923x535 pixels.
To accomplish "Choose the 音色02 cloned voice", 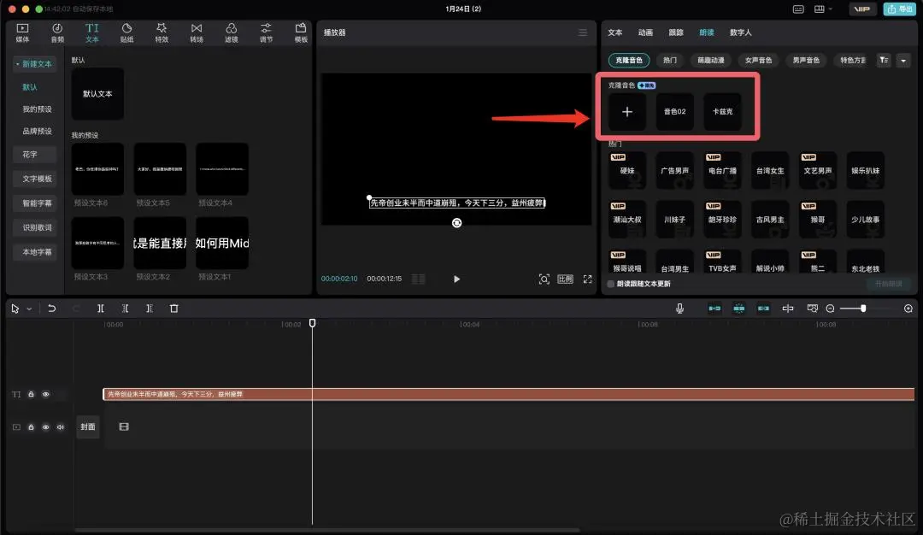I will click(x=674, y=111).
